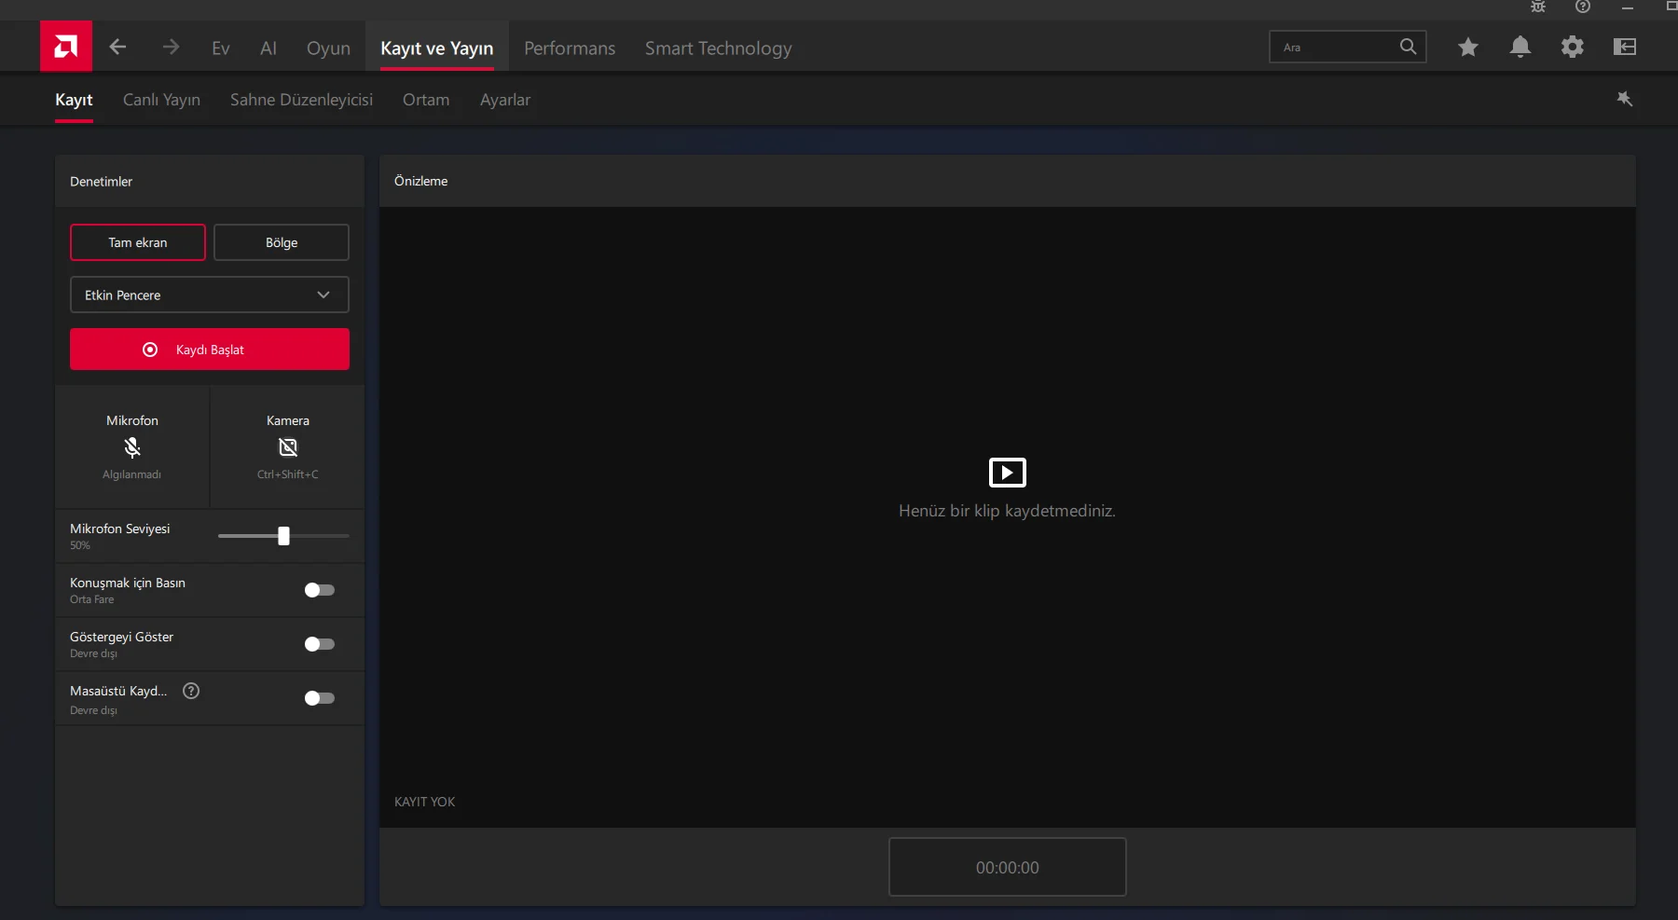Start recording with Kaydı Başlat
1678x920 pixels.
pyautogui.click(x=210, y=350)
